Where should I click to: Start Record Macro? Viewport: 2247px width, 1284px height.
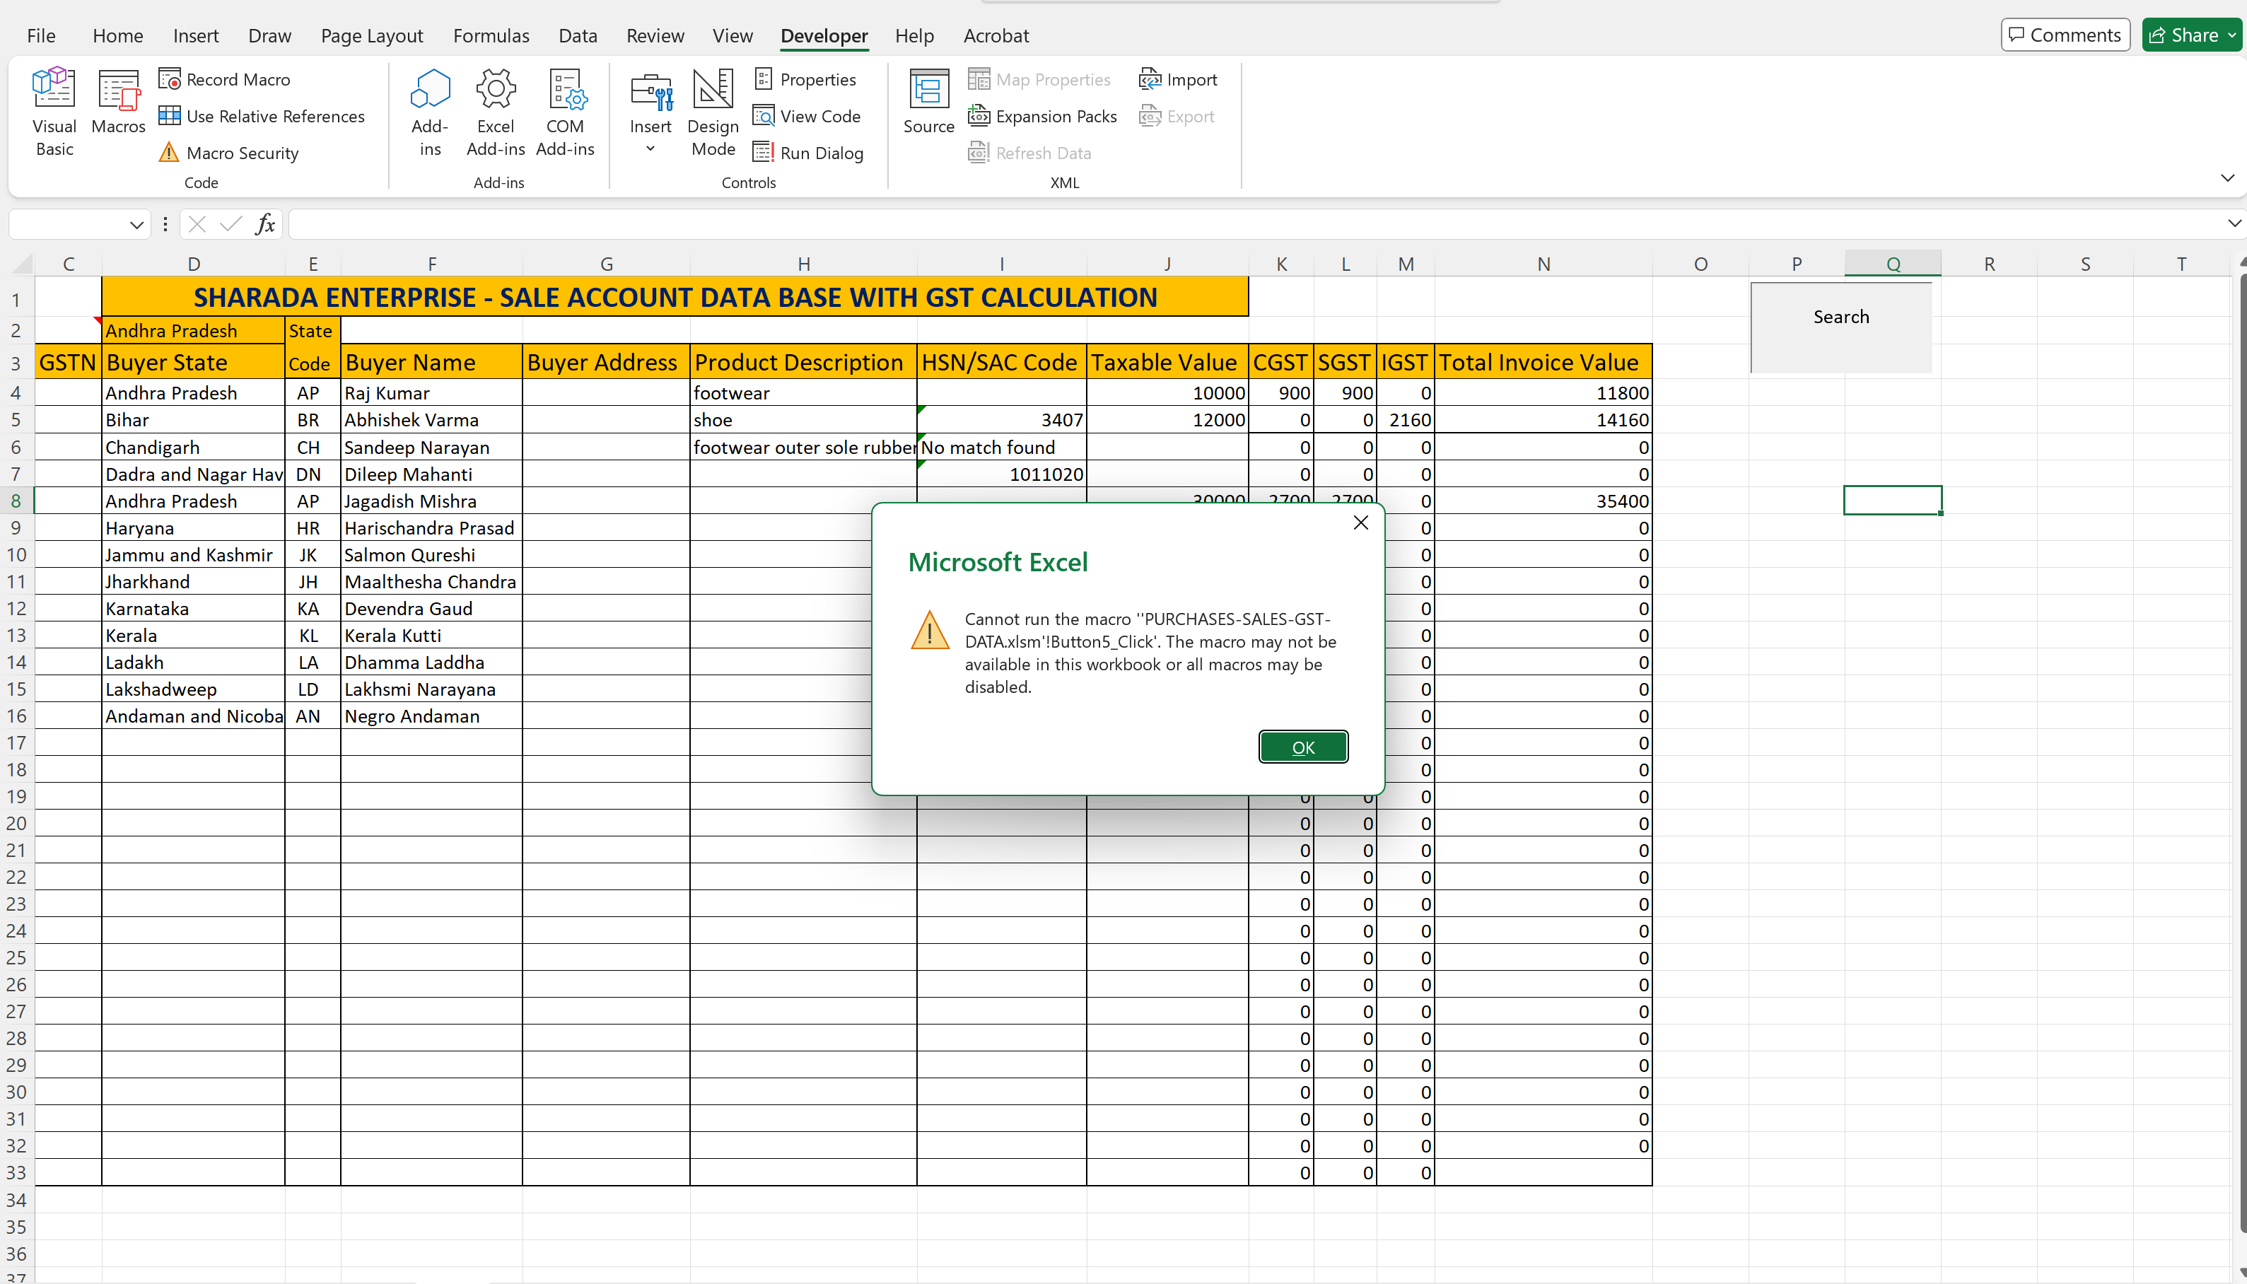pos(225,79)
